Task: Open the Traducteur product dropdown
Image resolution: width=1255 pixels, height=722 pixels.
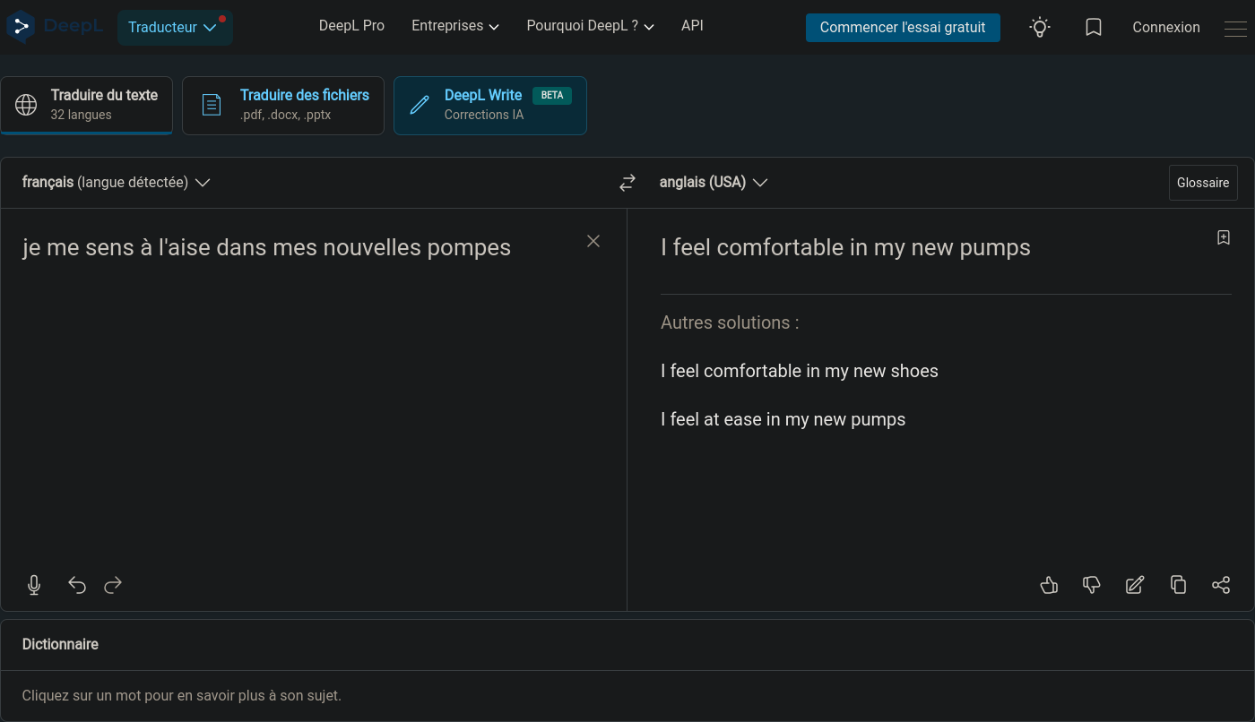Action: point(175,28)
